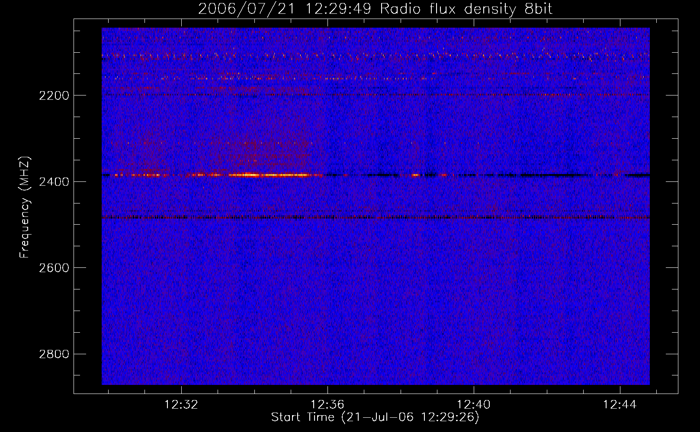
Task: Click the '12:32' time axis label
Action: [x=181, y=405]
